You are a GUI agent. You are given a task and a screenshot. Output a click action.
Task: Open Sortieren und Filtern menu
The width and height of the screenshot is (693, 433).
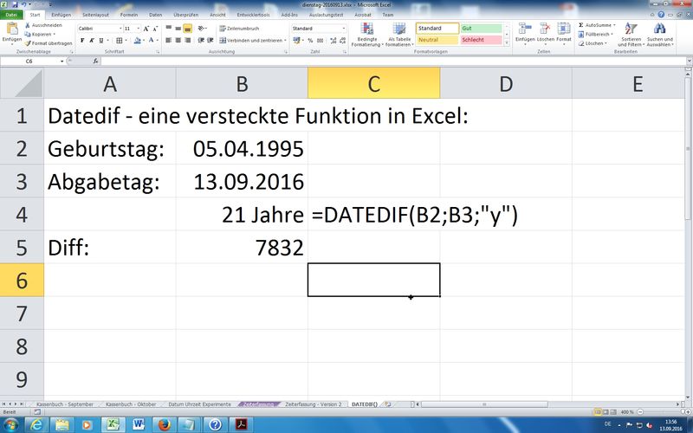tap(630, 35)
